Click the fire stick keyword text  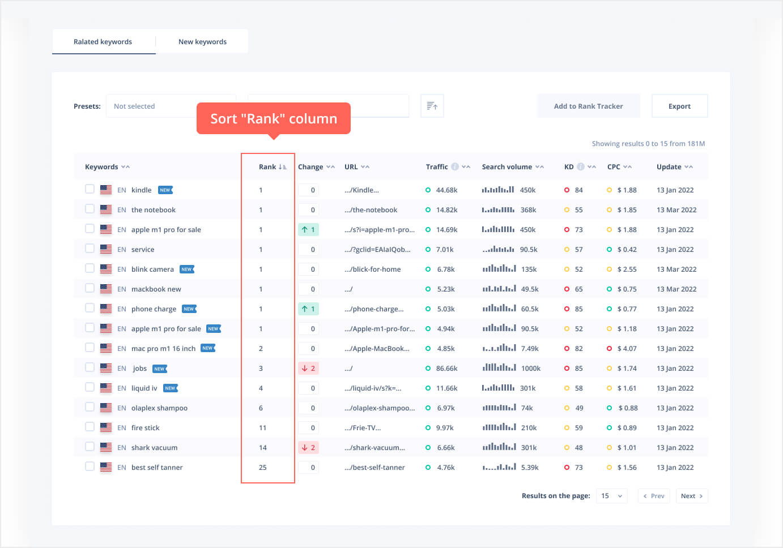(146, 428)
